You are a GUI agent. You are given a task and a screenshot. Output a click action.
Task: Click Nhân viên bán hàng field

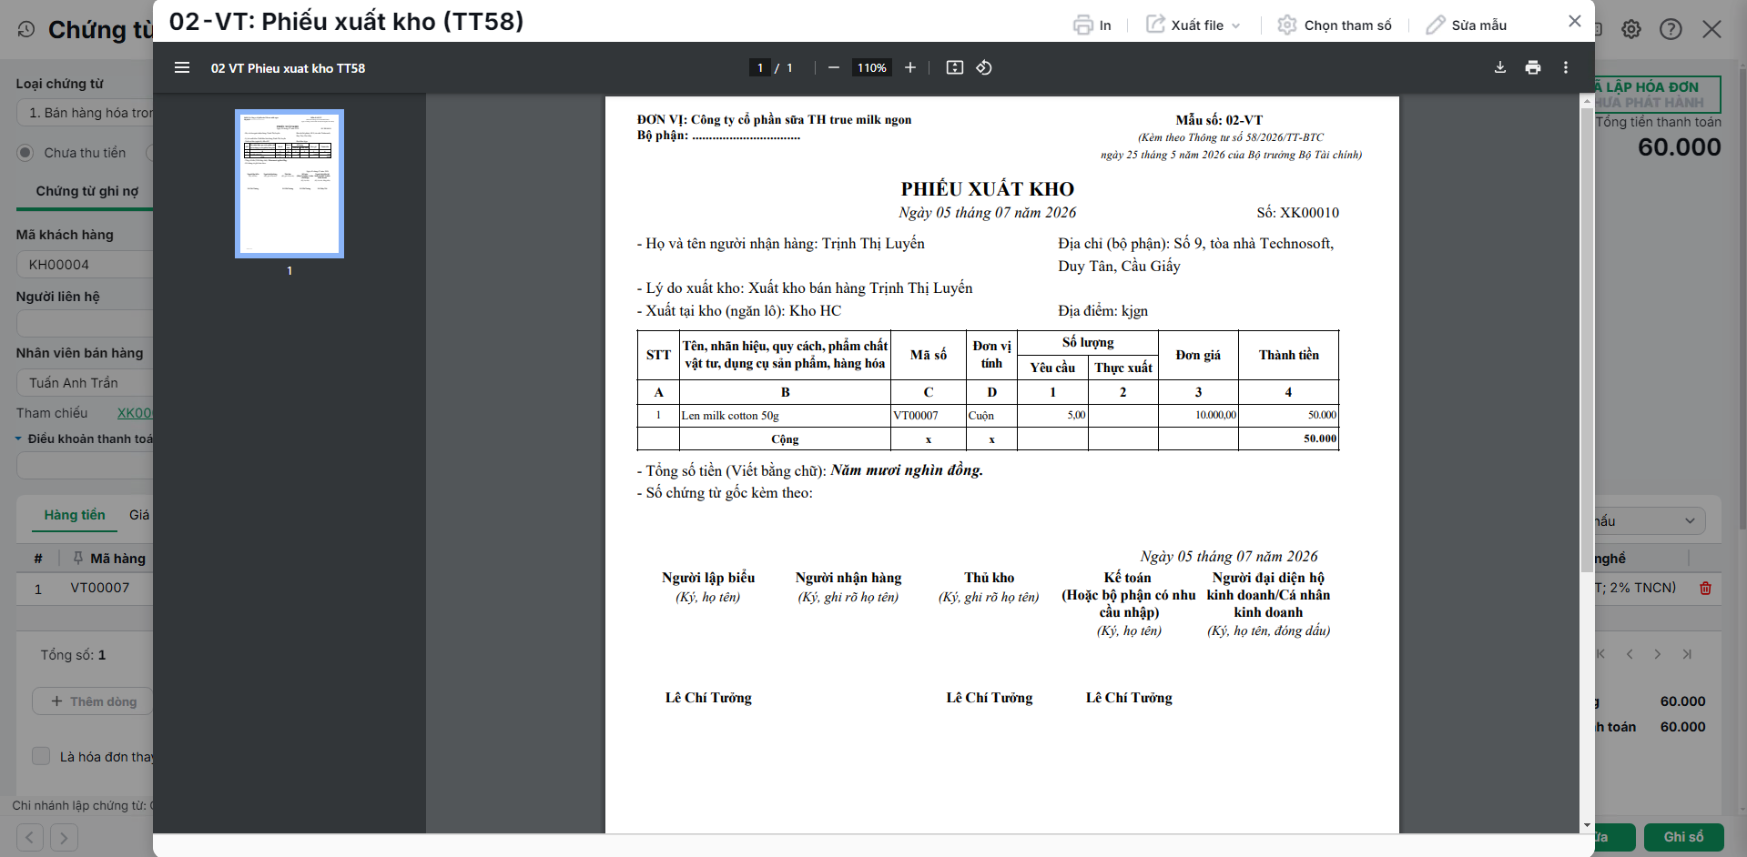tap(85, 383)
